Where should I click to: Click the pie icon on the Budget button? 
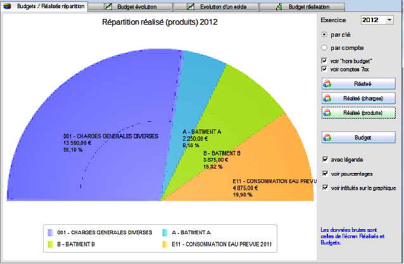[327, 137]
